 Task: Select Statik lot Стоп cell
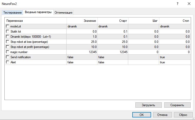click(175, 32)
